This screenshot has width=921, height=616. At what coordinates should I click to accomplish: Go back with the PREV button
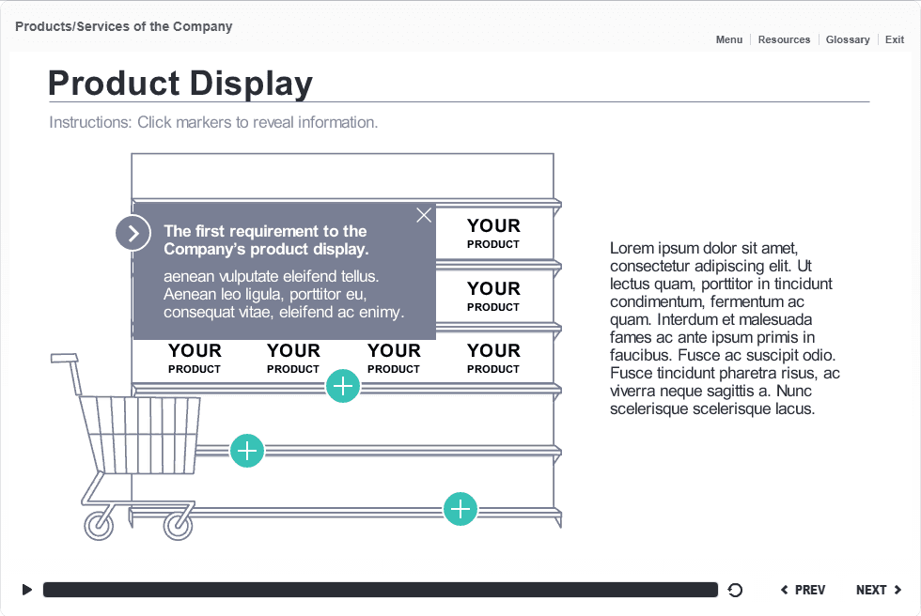pyautogui.click(x=804, y=590)
